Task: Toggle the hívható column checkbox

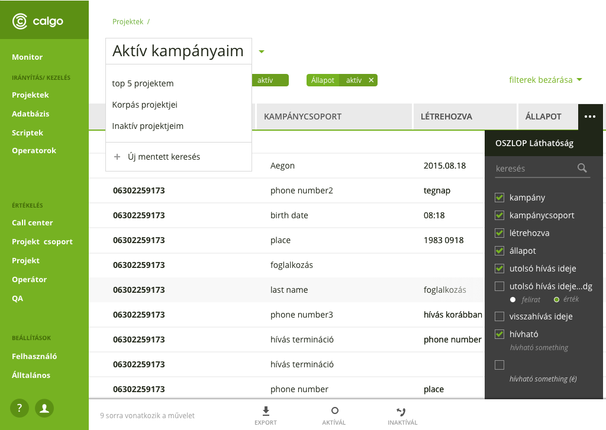Action: click(x=499, y=334)
